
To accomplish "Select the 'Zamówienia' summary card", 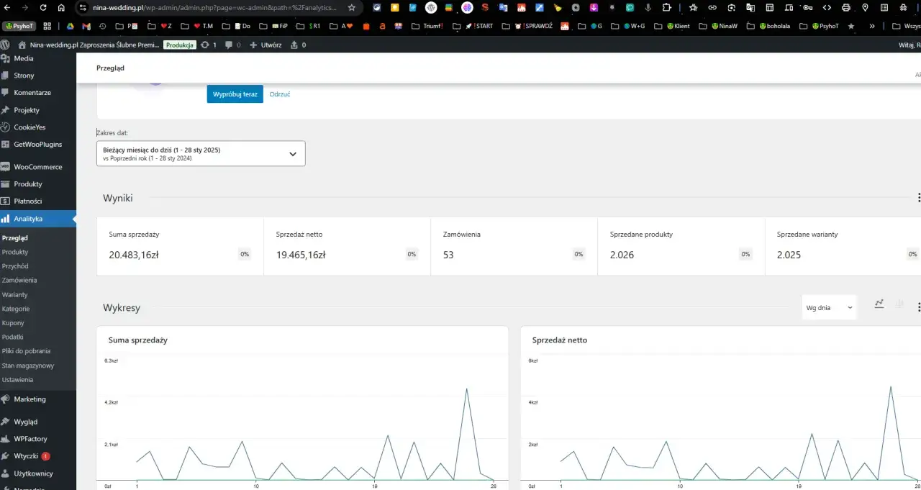I will (x=514, y=246).
